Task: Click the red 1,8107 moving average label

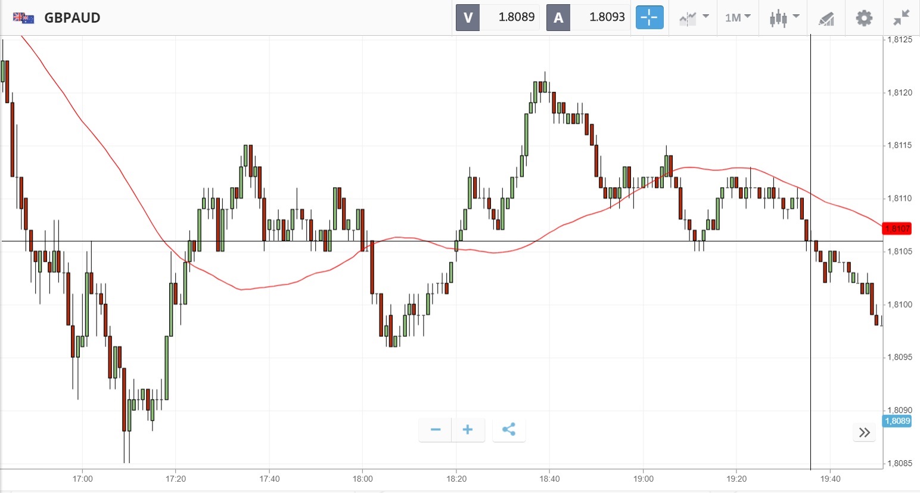Action: pos(897,228)
